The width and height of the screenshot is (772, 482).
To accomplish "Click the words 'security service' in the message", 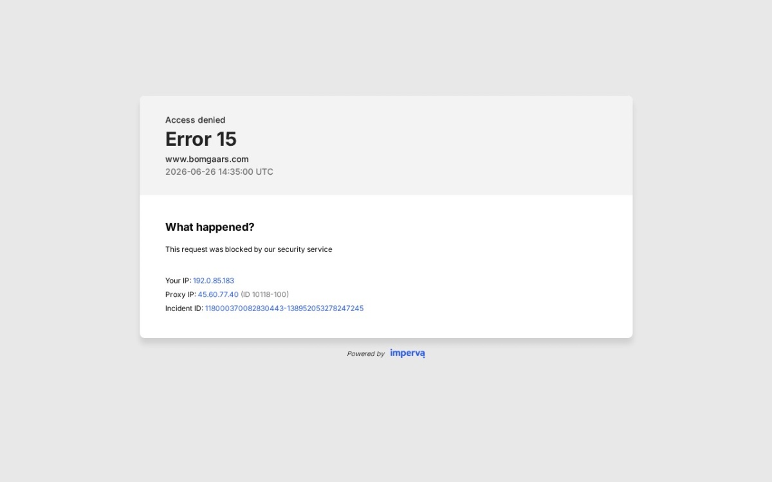I will [x=305, y=249].
